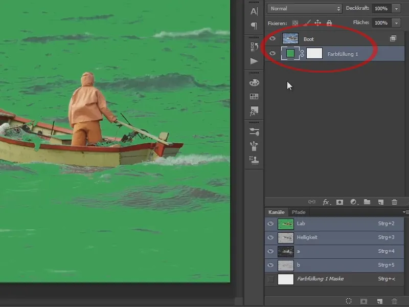Image resolution: width=409 pixels, height=307 pixels.
Task: Open the Deckkraft opacity dropdown arrow
Action: coord(396,9)
